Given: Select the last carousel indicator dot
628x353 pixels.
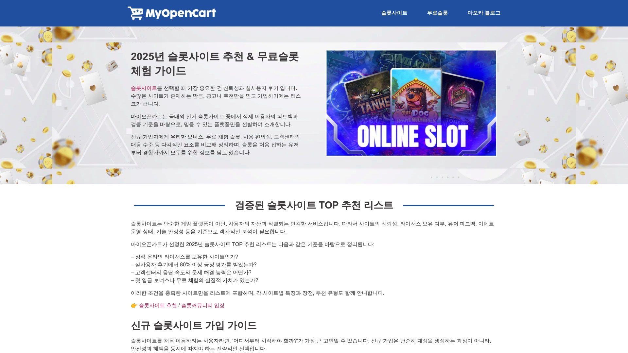Looking at the screenshot, I should 459,177.
